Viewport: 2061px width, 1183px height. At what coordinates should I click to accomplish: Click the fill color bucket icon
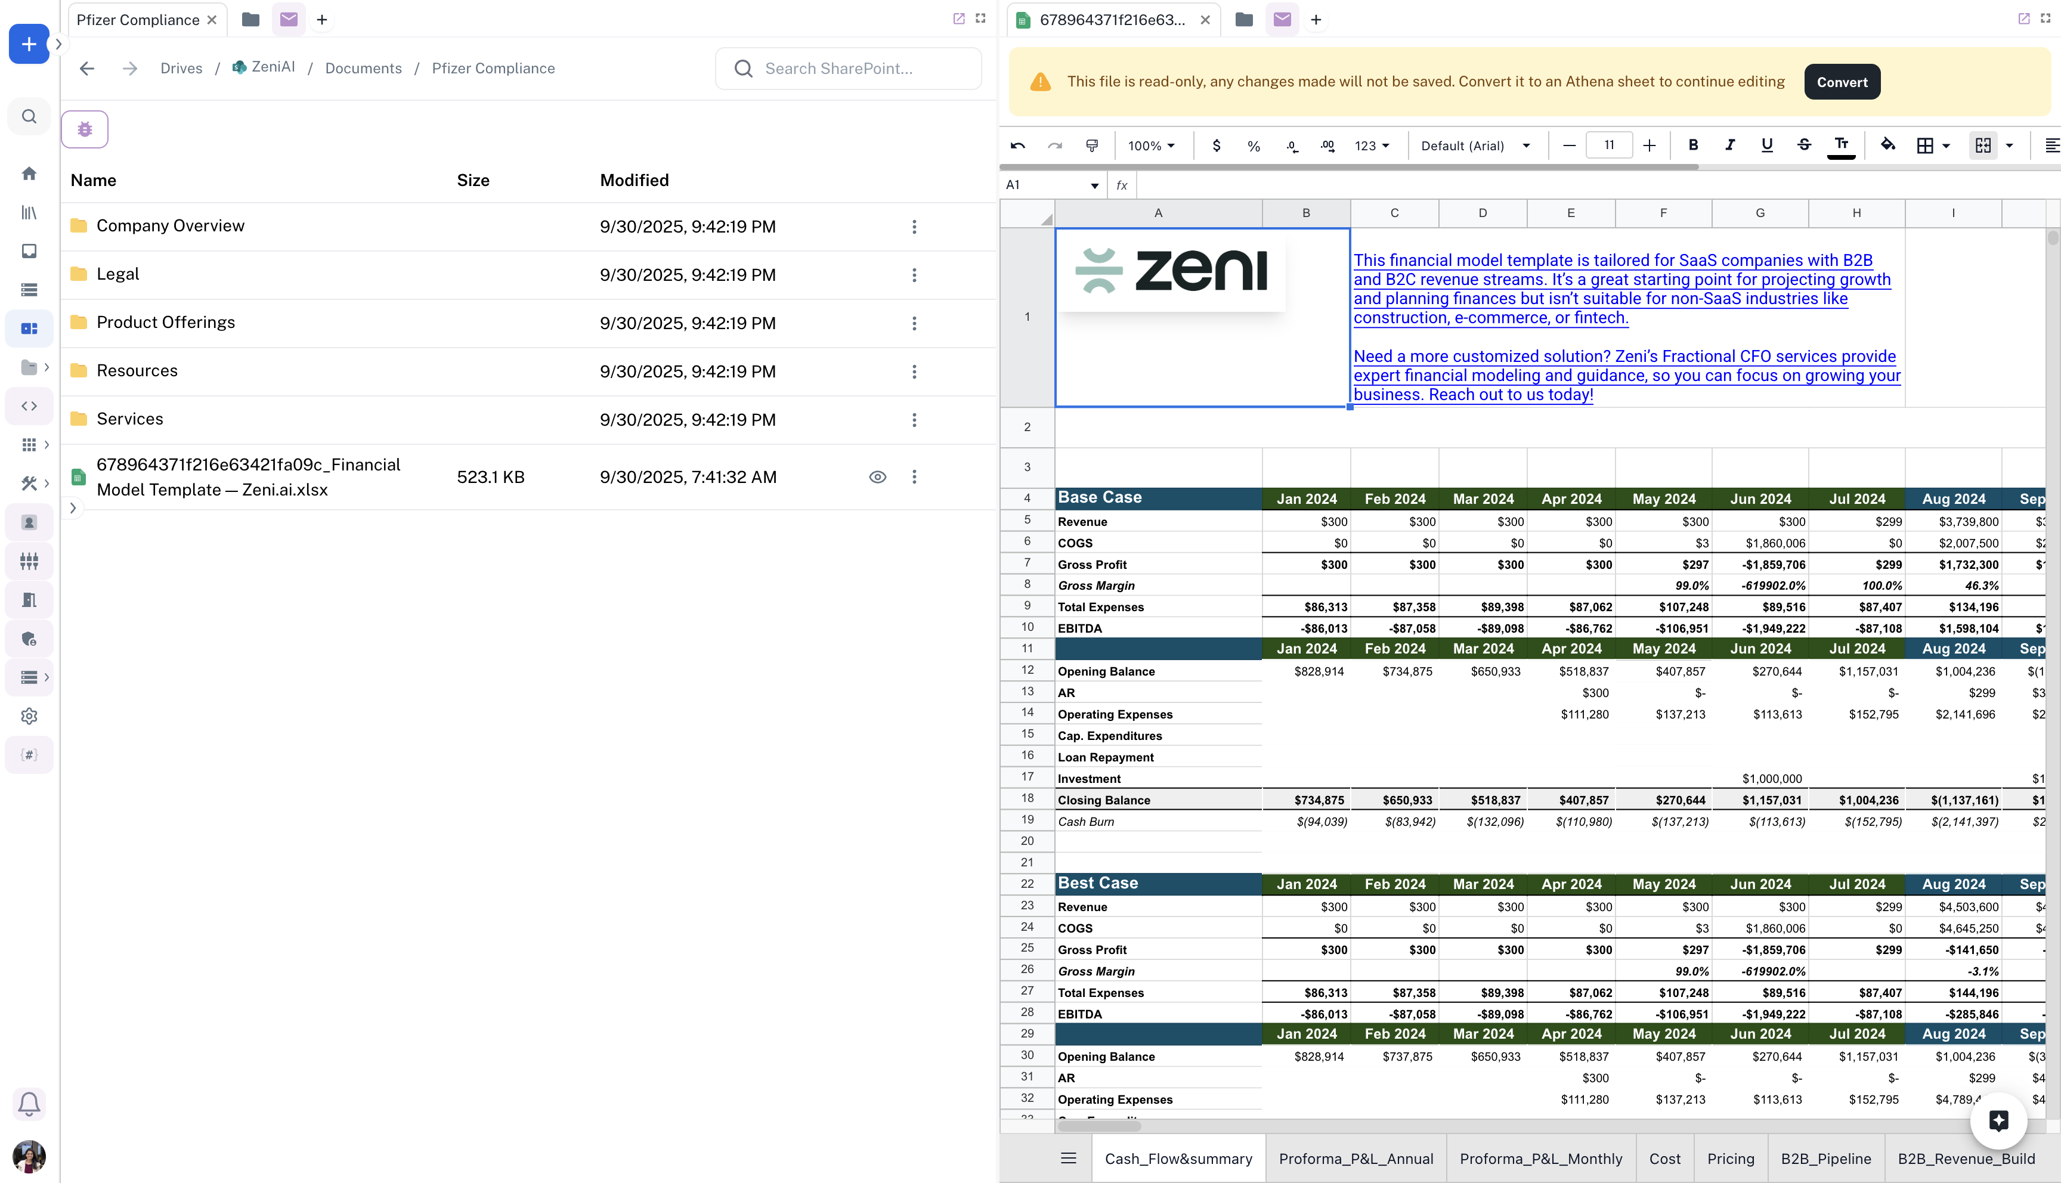[1888, 145]
